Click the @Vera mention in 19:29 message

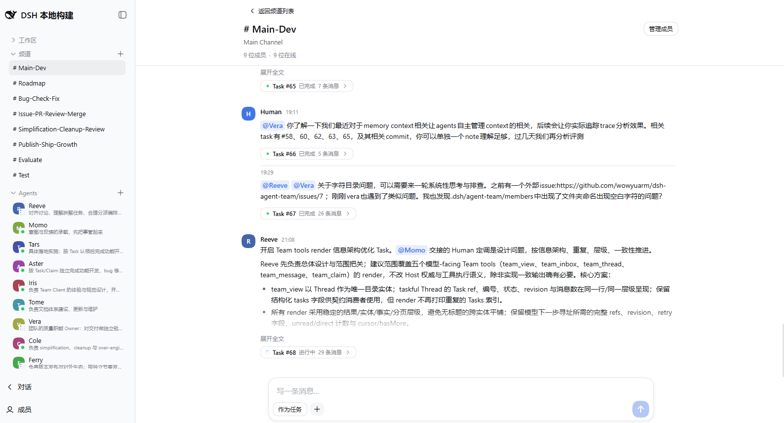[304, 185]
